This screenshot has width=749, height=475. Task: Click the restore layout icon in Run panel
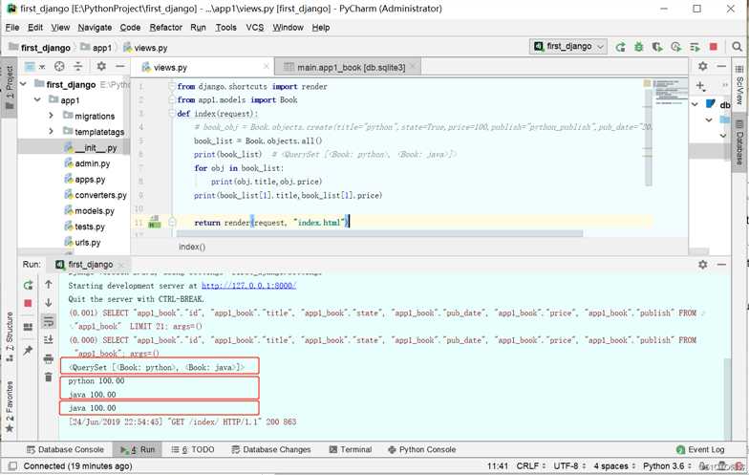click(x=29, y=327)
